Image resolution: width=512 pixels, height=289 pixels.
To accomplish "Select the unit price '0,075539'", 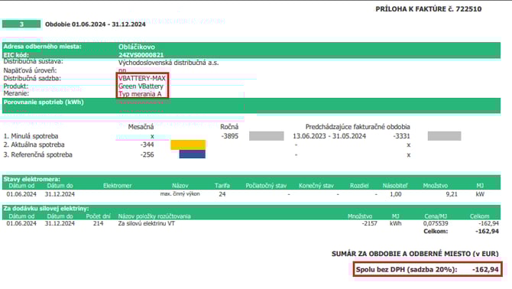I will [x=436, y=223].
